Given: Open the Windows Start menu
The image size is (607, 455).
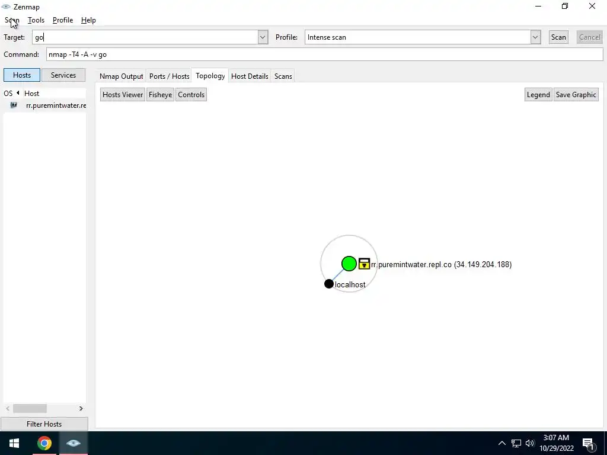Looking at the screenshot, I should pyautogui.click(x=14, y=443).
